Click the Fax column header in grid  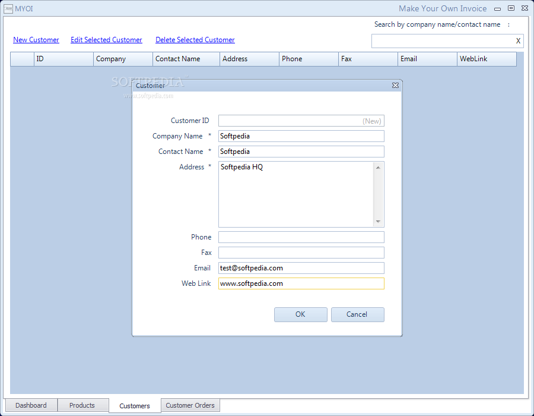tap(368, 59)
